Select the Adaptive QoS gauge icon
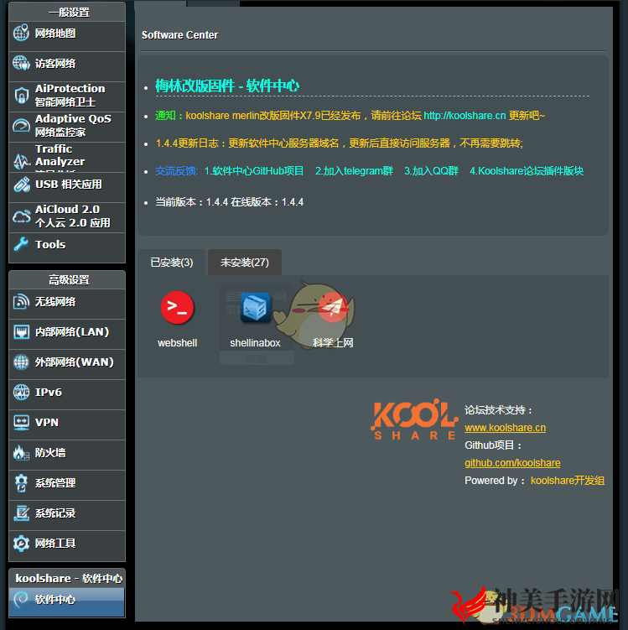The height and width of the screenshot is (630, 628). click(x=21, y=126)
